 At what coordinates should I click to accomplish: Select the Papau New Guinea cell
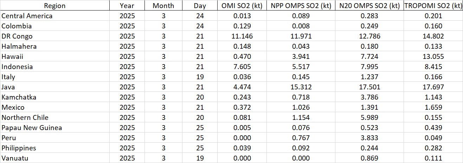coord(32,128)
